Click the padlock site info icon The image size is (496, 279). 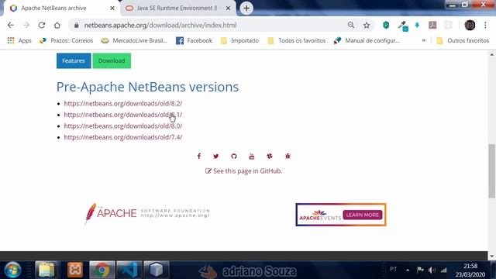[76, 25]
